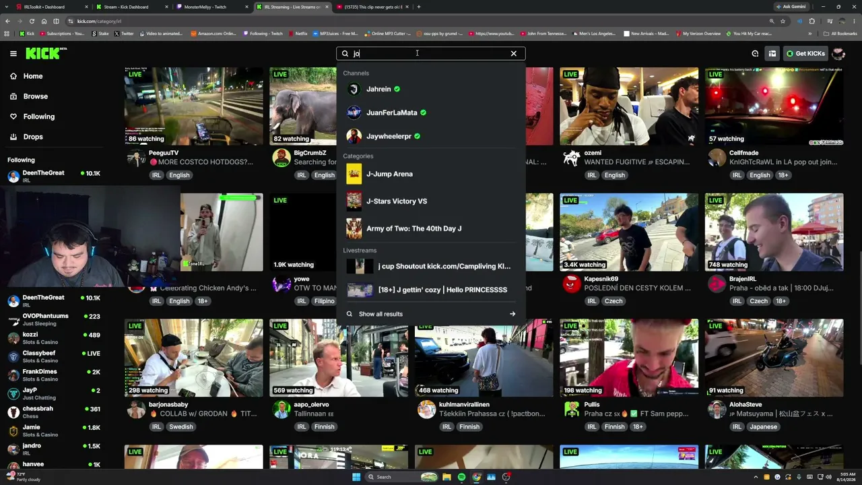Viewport: 862px width, 485px height.
Task: Open Following in the sidebar
Action: [38, 117]
